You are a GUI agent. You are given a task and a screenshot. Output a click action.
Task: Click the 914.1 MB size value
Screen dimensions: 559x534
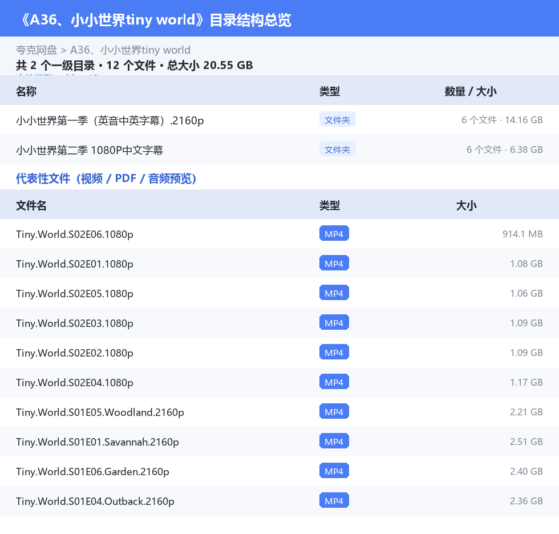[x=522, y=234]
